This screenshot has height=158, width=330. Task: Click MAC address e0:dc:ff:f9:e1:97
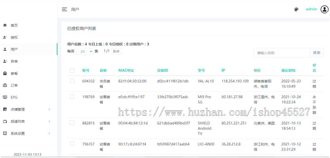tap(132, 97)
